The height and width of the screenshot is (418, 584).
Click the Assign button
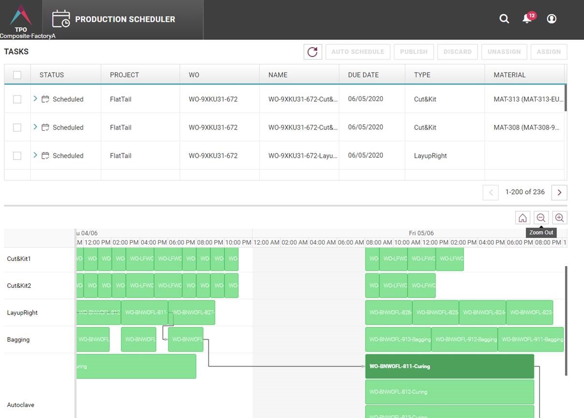click(549, 52)
